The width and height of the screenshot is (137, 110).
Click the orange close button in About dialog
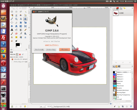tap(65, 50)
